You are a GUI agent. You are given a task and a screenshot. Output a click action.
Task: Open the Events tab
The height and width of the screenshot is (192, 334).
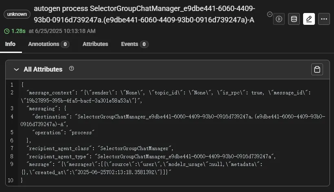tap(134, 44)
